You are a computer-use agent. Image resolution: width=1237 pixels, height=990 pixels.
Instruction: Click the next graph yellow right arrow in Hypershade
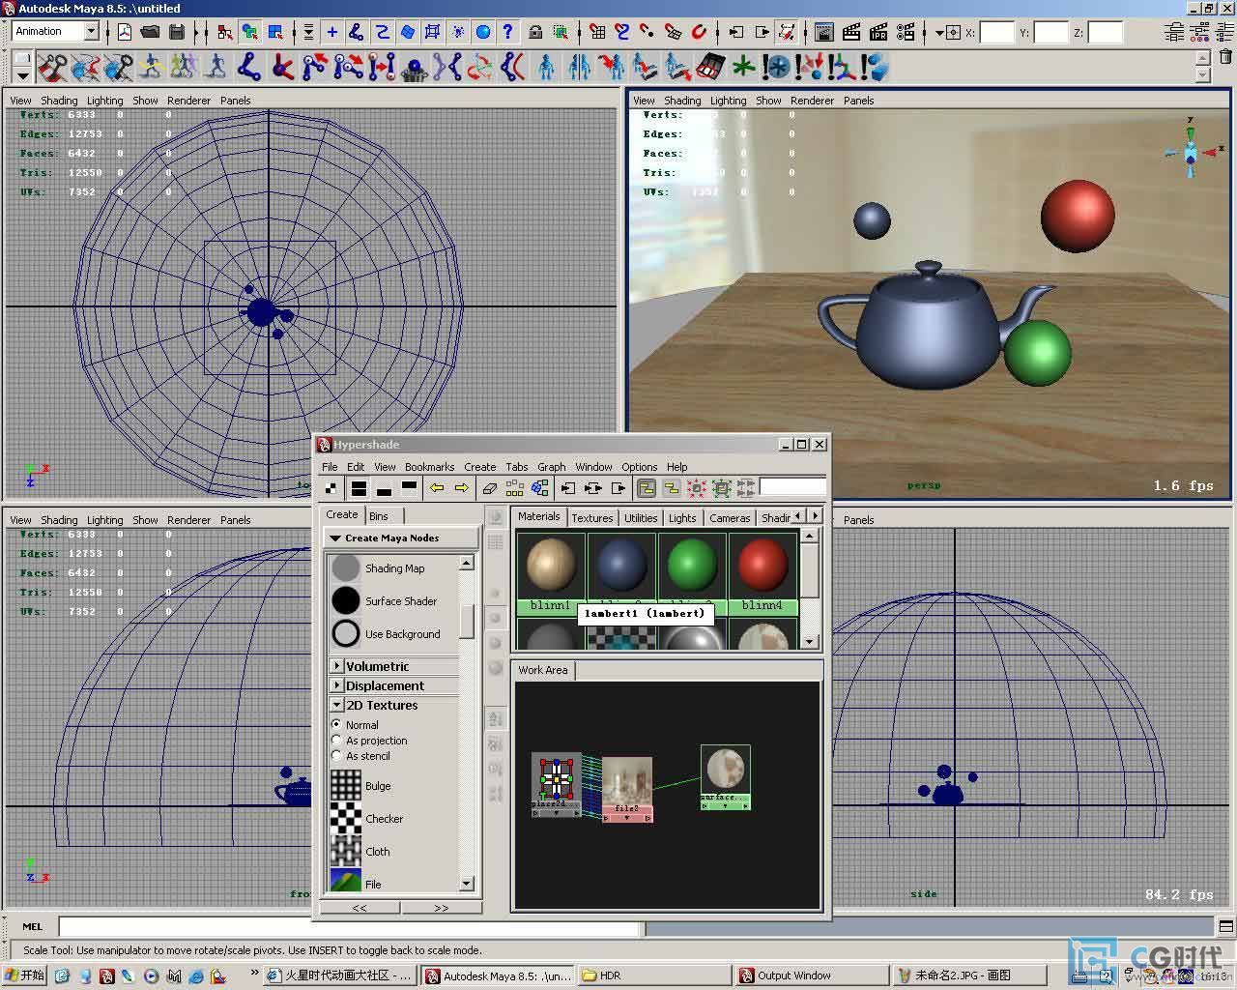[461, 488]
